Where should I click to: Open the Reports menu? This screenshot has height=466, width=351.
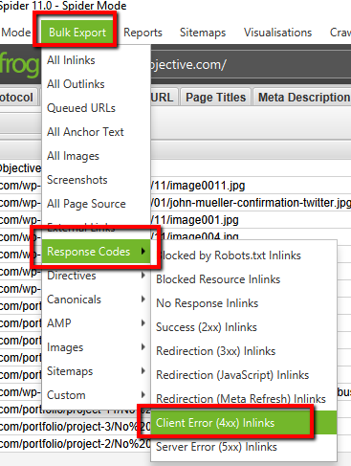(143, 33)
